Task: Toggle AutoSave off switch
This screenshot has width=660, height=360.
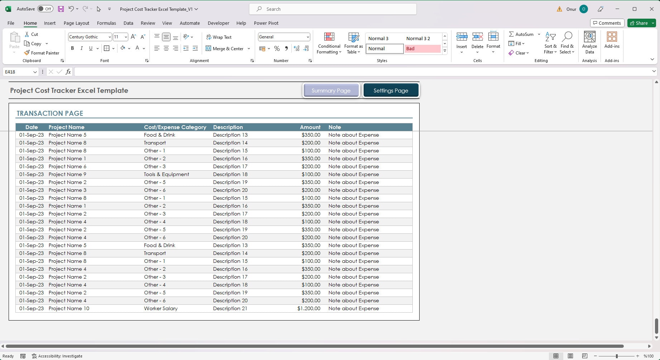Action: click(x=46, y=9)
